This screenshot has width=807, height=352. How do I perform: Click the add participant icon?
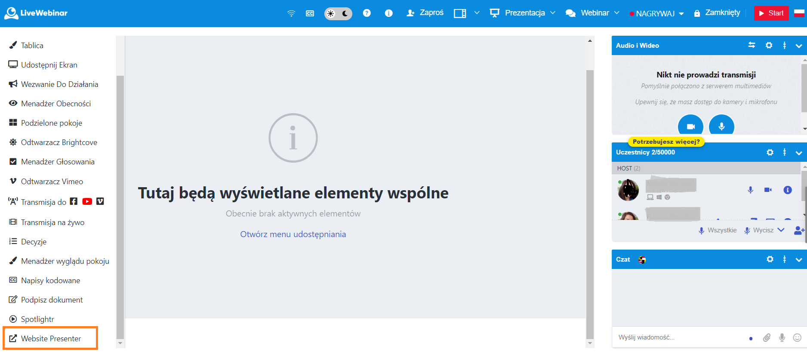[799, 230]
